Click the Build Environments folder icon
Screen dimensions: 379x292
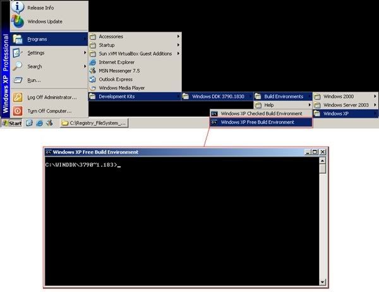pos(258,97)
